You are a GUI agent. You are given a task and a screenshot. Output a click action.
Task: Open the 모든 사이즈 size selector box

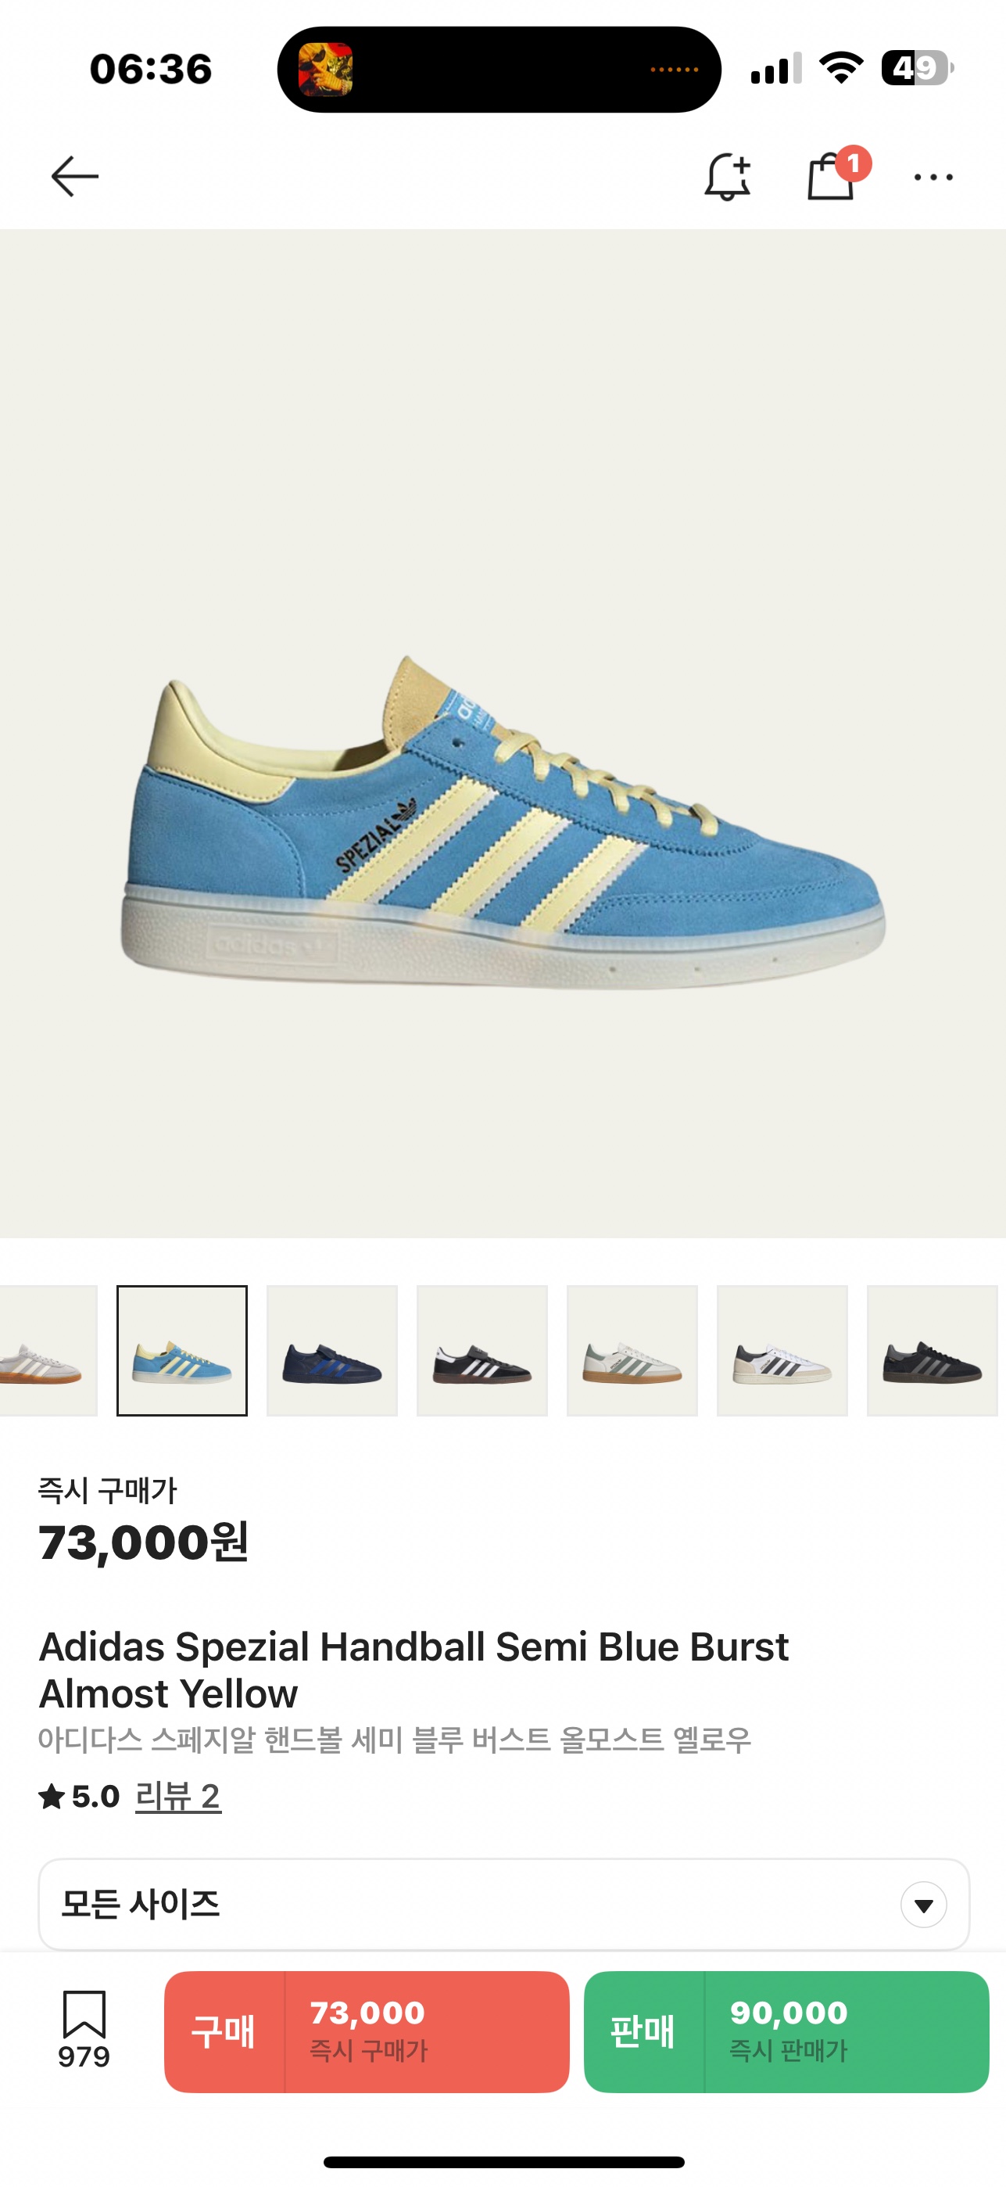point(504,1905)
